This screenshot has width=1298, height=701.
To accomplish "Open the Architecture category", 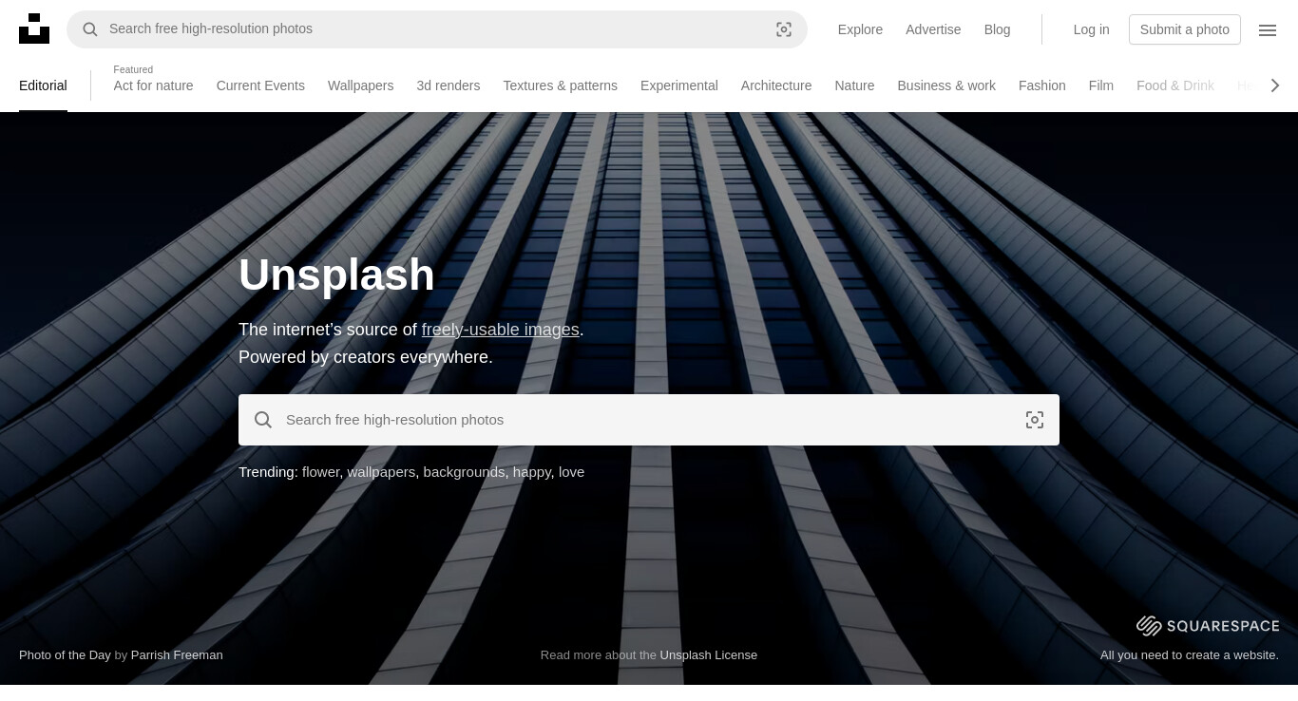I will click(x=776, y=85).
